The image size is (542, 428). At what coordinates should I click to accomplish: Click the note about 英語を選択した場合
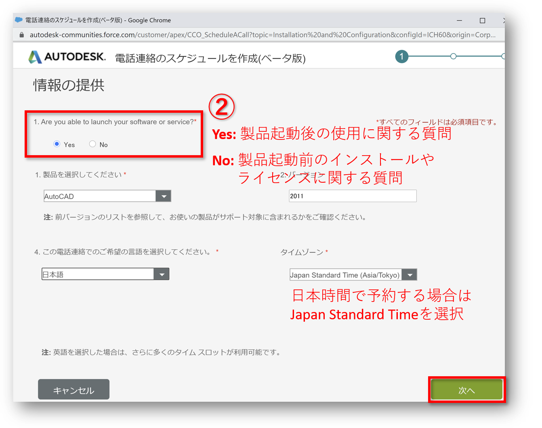(161, 352)
